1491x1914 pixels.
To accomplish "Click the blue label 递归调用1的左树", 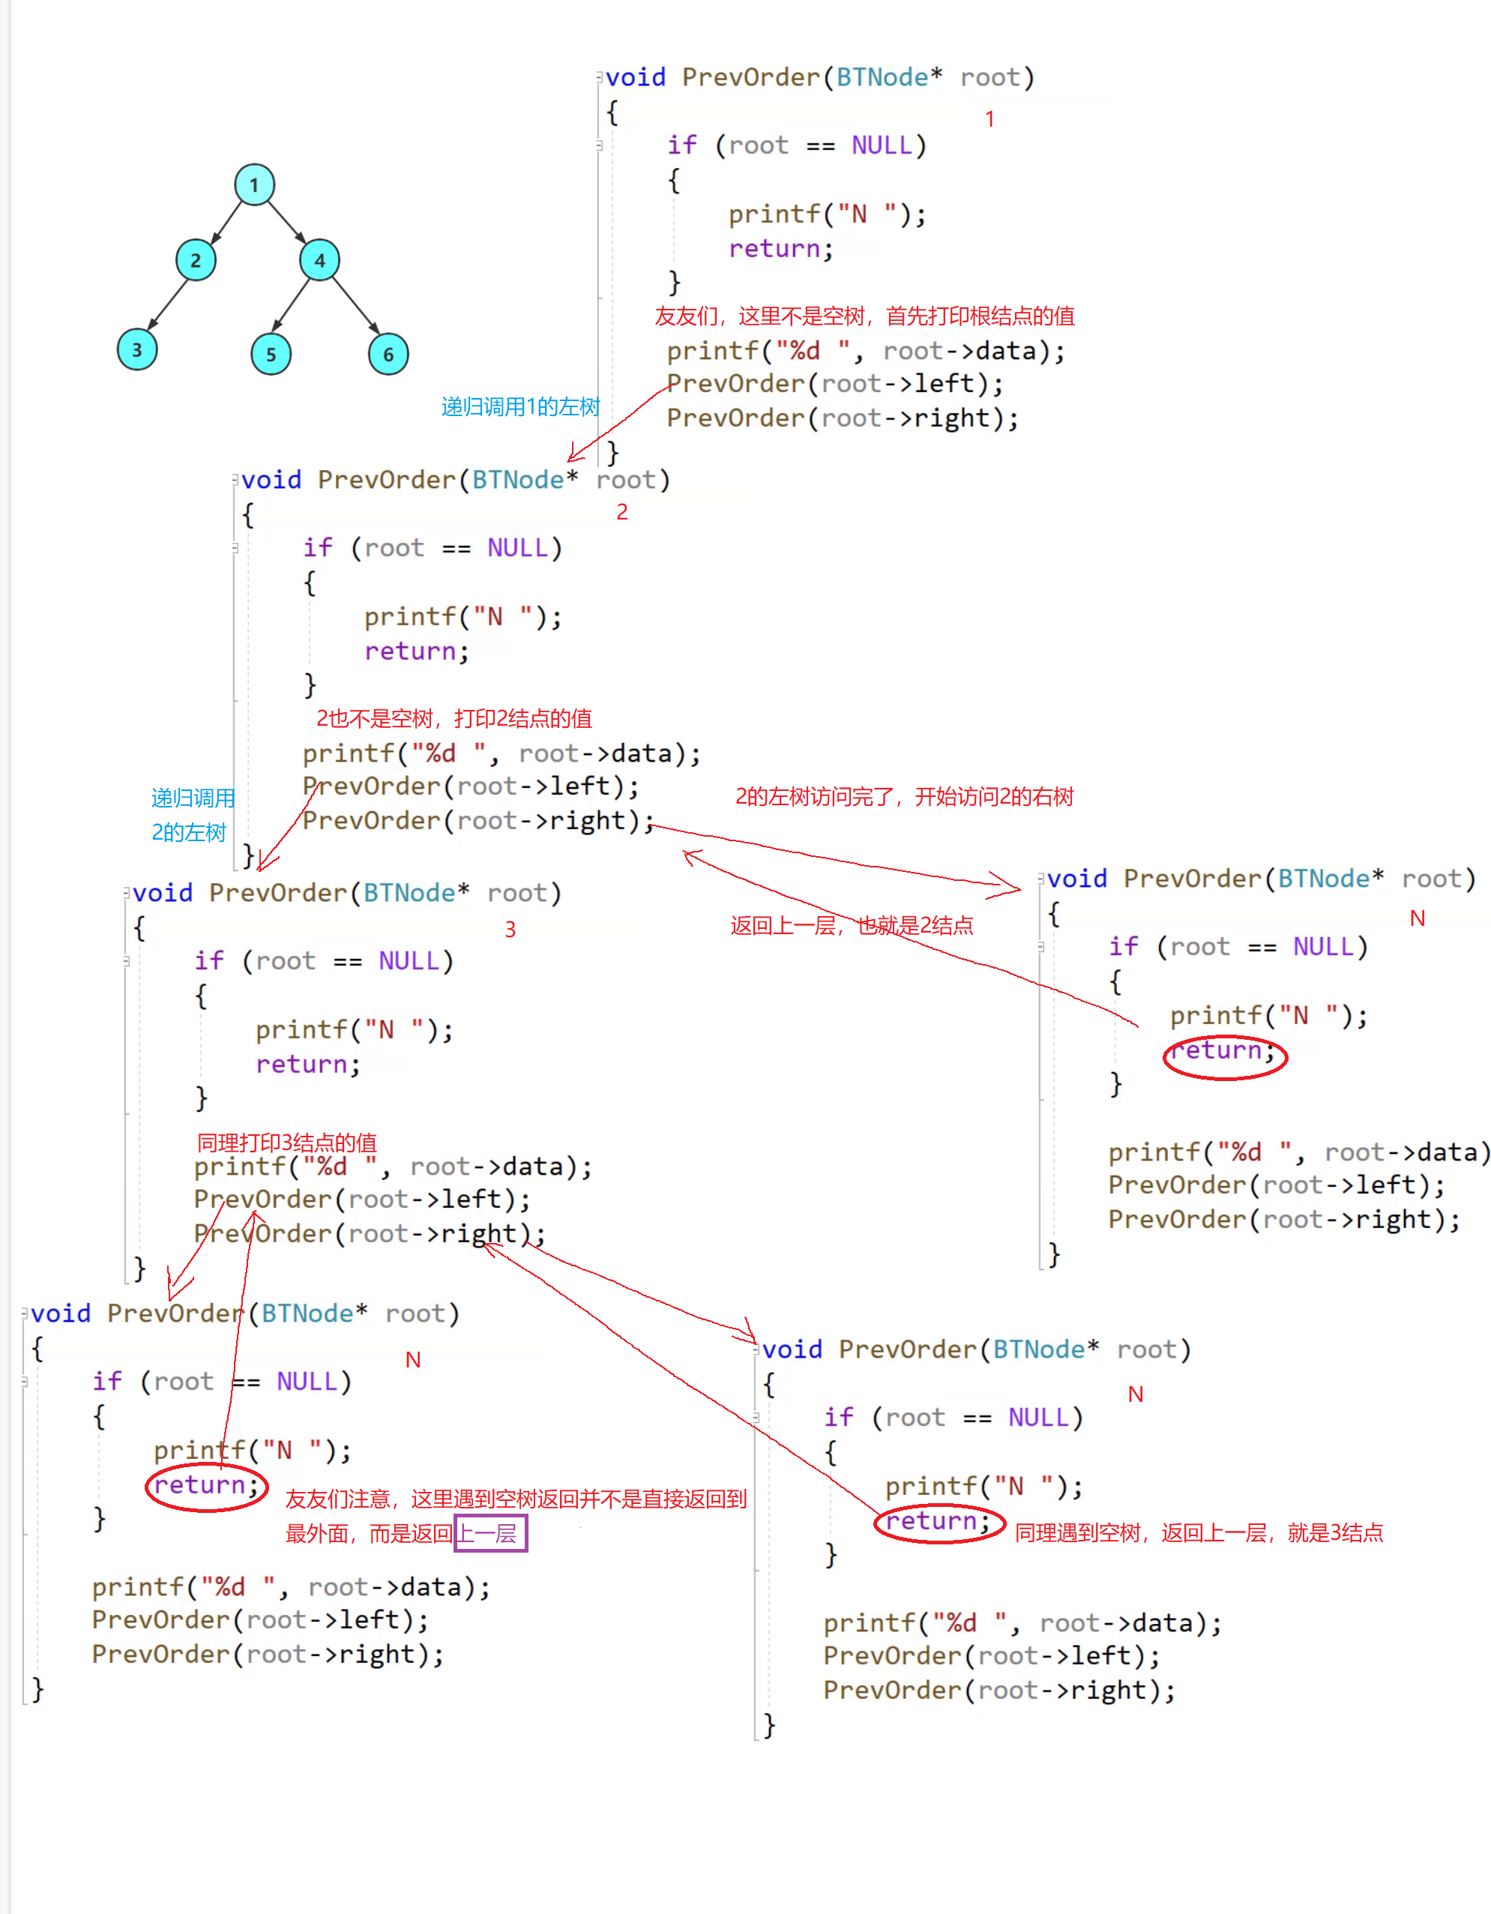I will tap(520, 406).
